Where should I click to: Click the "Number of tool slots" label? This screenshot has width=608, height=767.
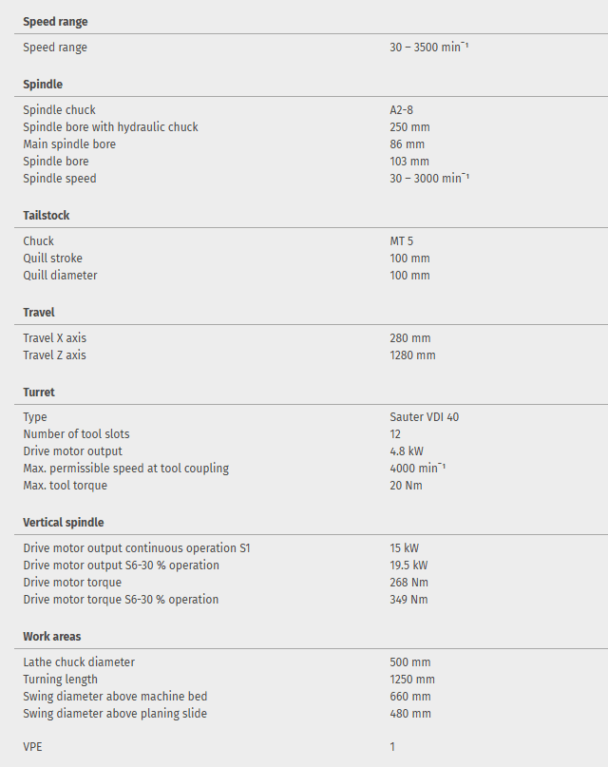pyautogui.click(x=76, y=434)
